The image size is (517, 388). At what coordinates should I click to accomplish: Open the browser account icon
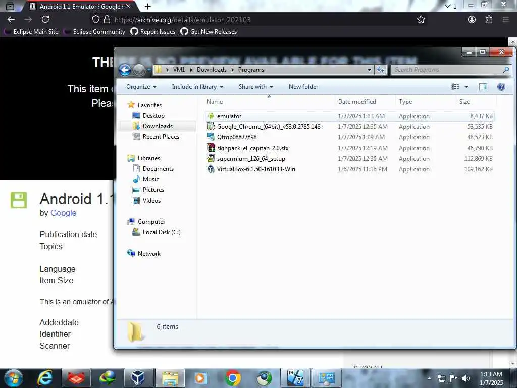(472, 20)
